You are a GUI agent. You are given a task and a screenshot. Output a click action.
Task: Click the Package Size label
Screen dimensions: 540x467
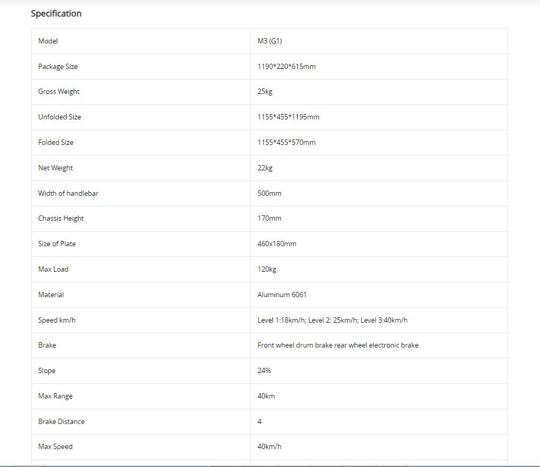pos(58,66)
